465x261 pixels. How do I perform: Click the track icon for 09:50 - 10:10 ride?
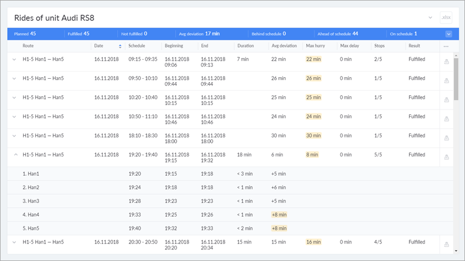click(x=446, y=80)
